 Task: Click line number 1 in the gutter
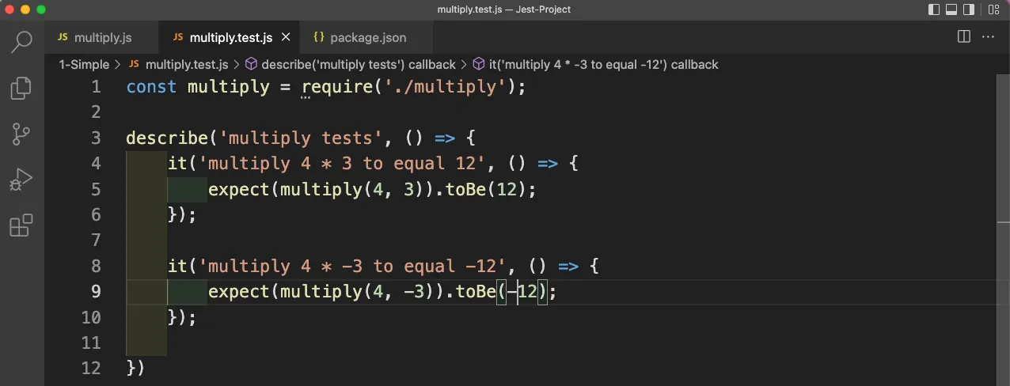tap(96, 87)
